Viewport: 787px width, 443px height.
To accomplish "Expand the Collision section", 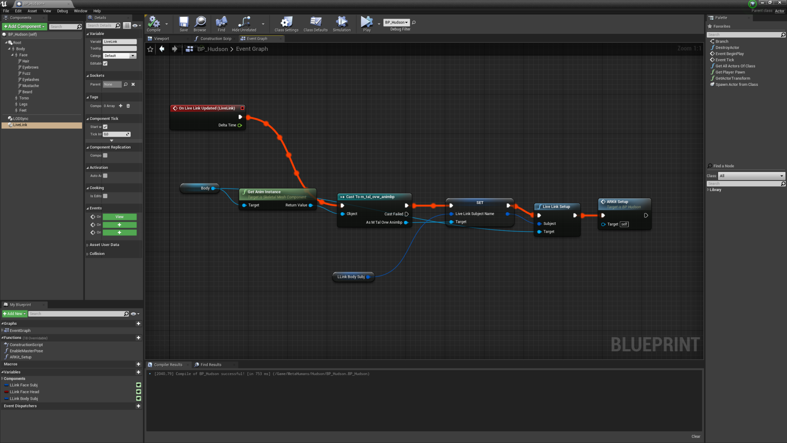I will pyautogui.click(x=87, y=254).
